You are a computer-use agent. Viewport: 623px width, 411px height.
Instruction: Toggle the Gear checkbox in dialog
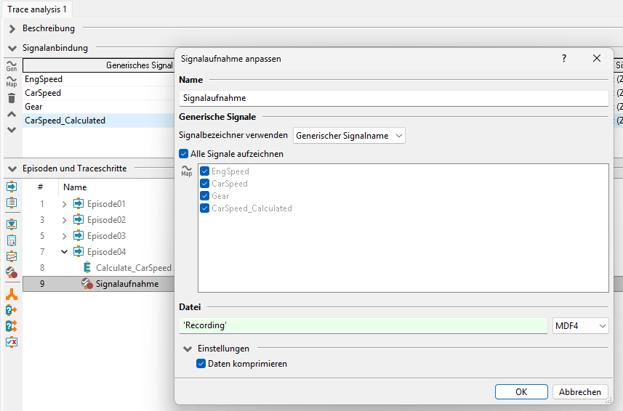click(x=204, y=195)
